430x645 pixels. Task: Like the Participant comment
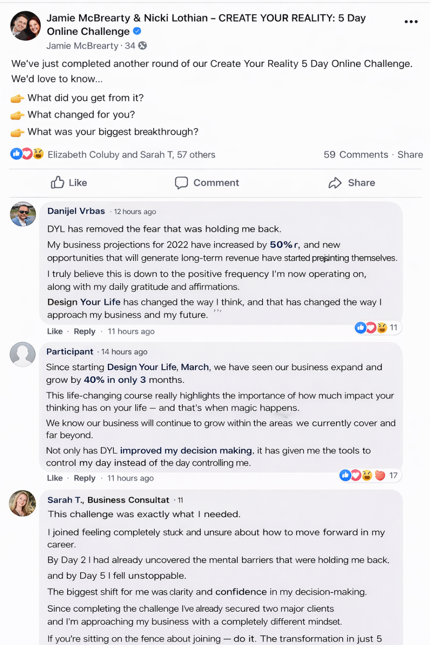(55, 478)
